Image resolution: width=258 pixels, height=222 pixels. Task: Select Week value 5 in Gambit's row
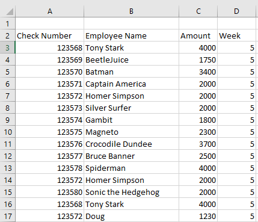tap(236, 120)
